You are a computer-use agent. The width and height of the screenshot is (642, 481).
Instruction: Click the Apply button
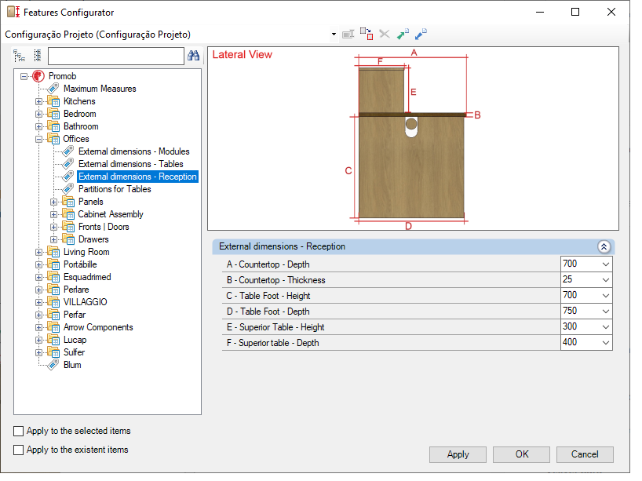tap(458, 454)
